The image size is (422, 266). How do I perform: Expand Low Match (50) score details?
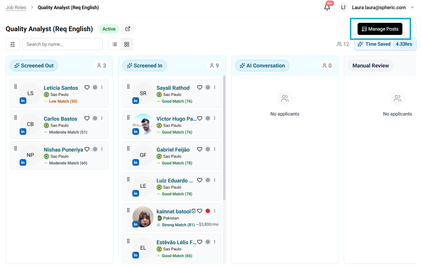(x=60, y=101)
